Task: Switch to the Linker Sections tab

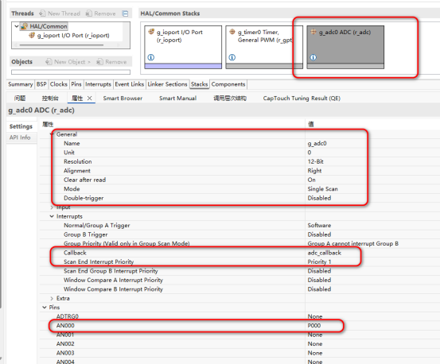Action: point(167,84)
